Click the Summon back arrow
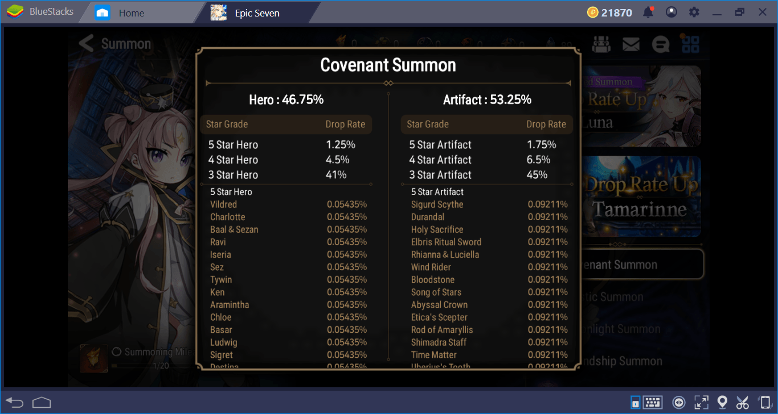The height and width of the screenshot is (414, 778). pos(86,43)
